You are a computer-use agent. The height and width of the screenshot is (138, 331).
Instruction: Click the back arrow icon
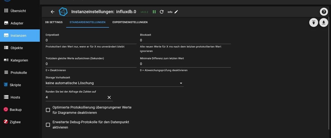coord(52,12)
